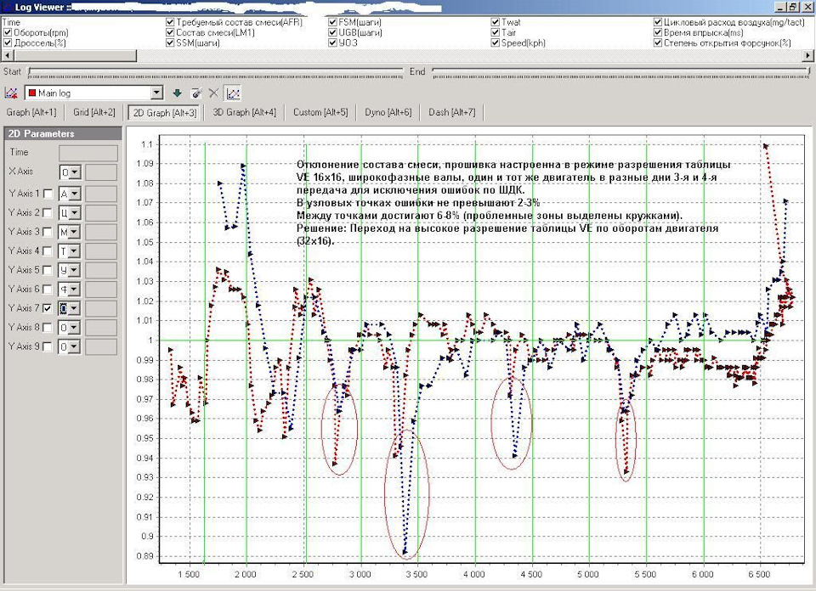Click the left scroll arrow of parameter list

(7, 54)
